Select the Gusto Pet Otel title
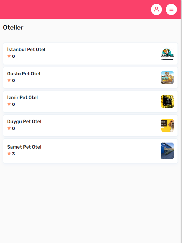This screenshot has width=182, height=243. (23, 74)
